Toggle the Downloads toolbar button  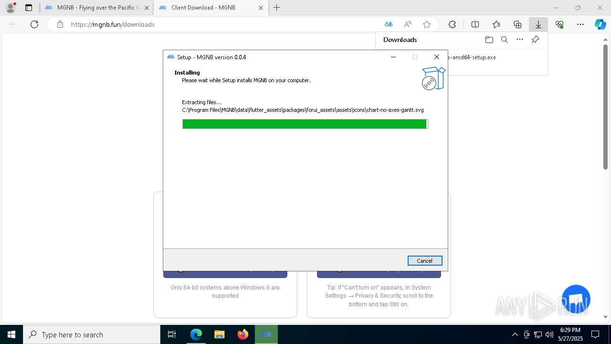538,24
